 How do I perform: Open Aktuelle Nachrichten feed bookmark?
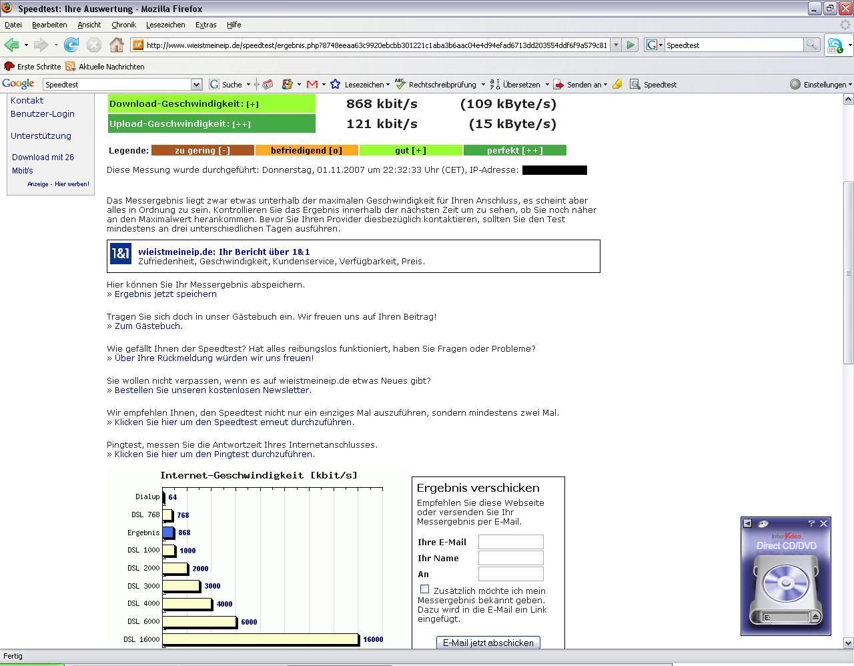pyautogui.click(x=105, y=67)
